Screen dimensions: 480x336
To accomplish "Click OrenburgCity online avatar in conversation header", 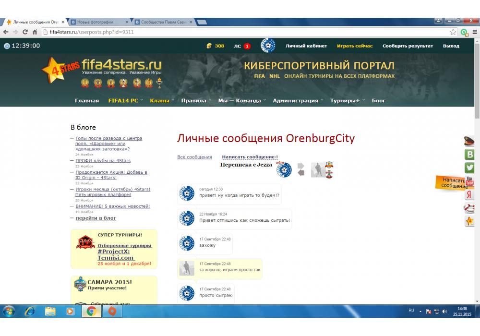I will (284, 170).
